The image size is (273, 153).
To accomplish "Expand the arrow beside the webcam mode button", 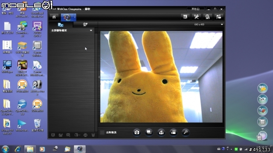I will pyautogui.click(x=75, y=17).
